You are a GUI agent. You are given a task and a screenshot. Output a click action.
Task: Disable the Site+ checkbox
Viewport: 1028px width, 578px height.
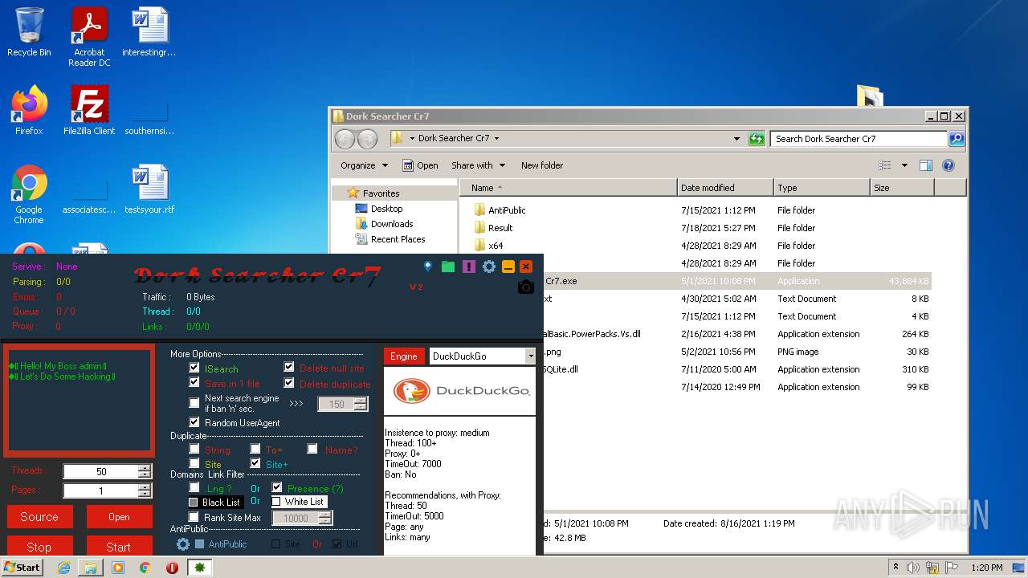255,463
